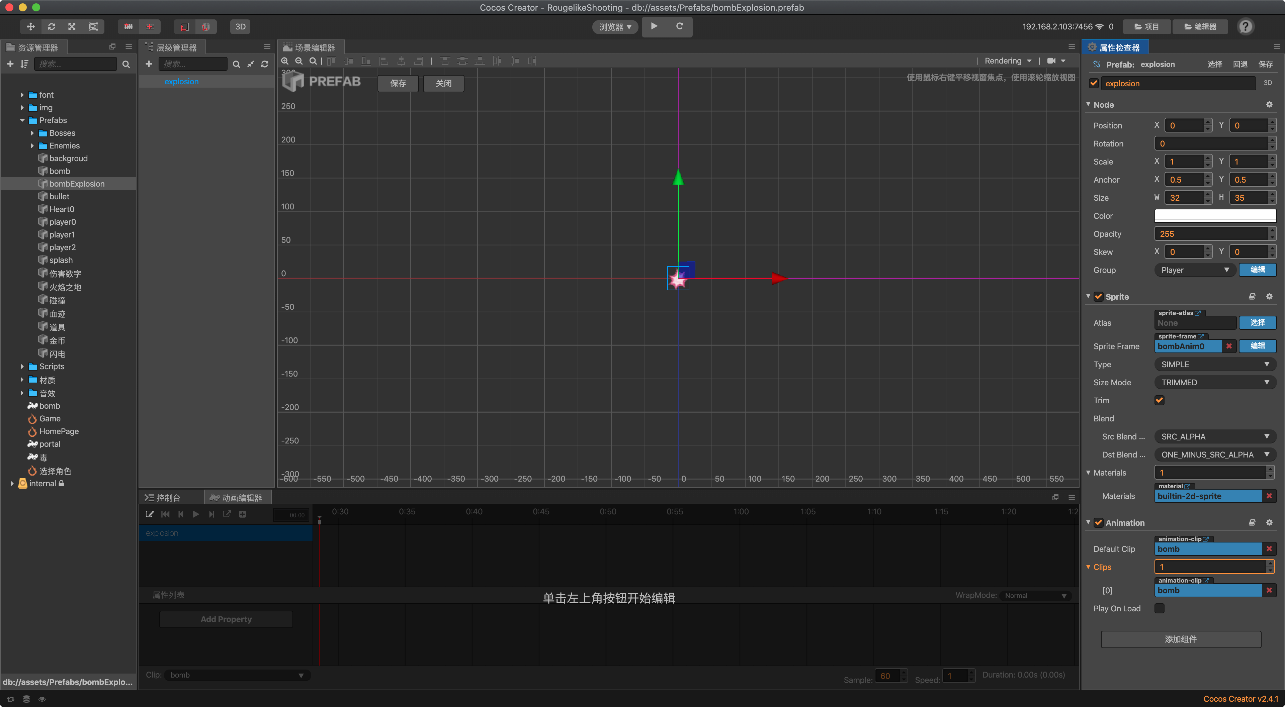Expand the Scripts folder
Screen dimensions: 1285x707
pos(22,366)
